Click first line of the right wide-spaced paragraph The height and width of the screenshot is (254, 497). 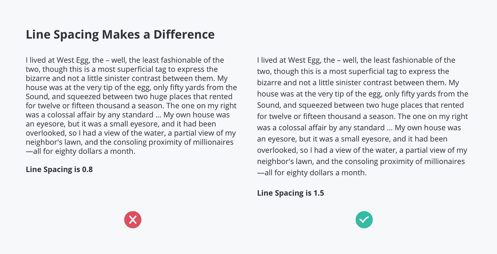(356, 60)
